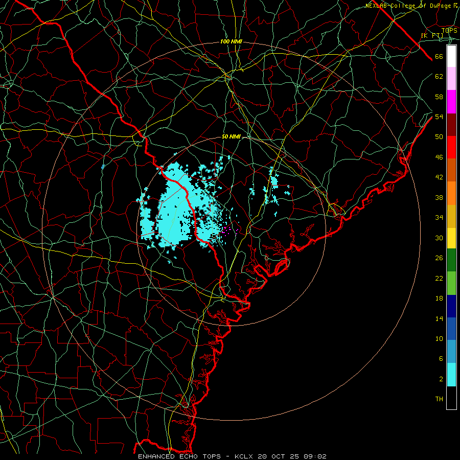Click the legend value "66"
The width and height of the screenshot is (460, 460).
(439, 57)
